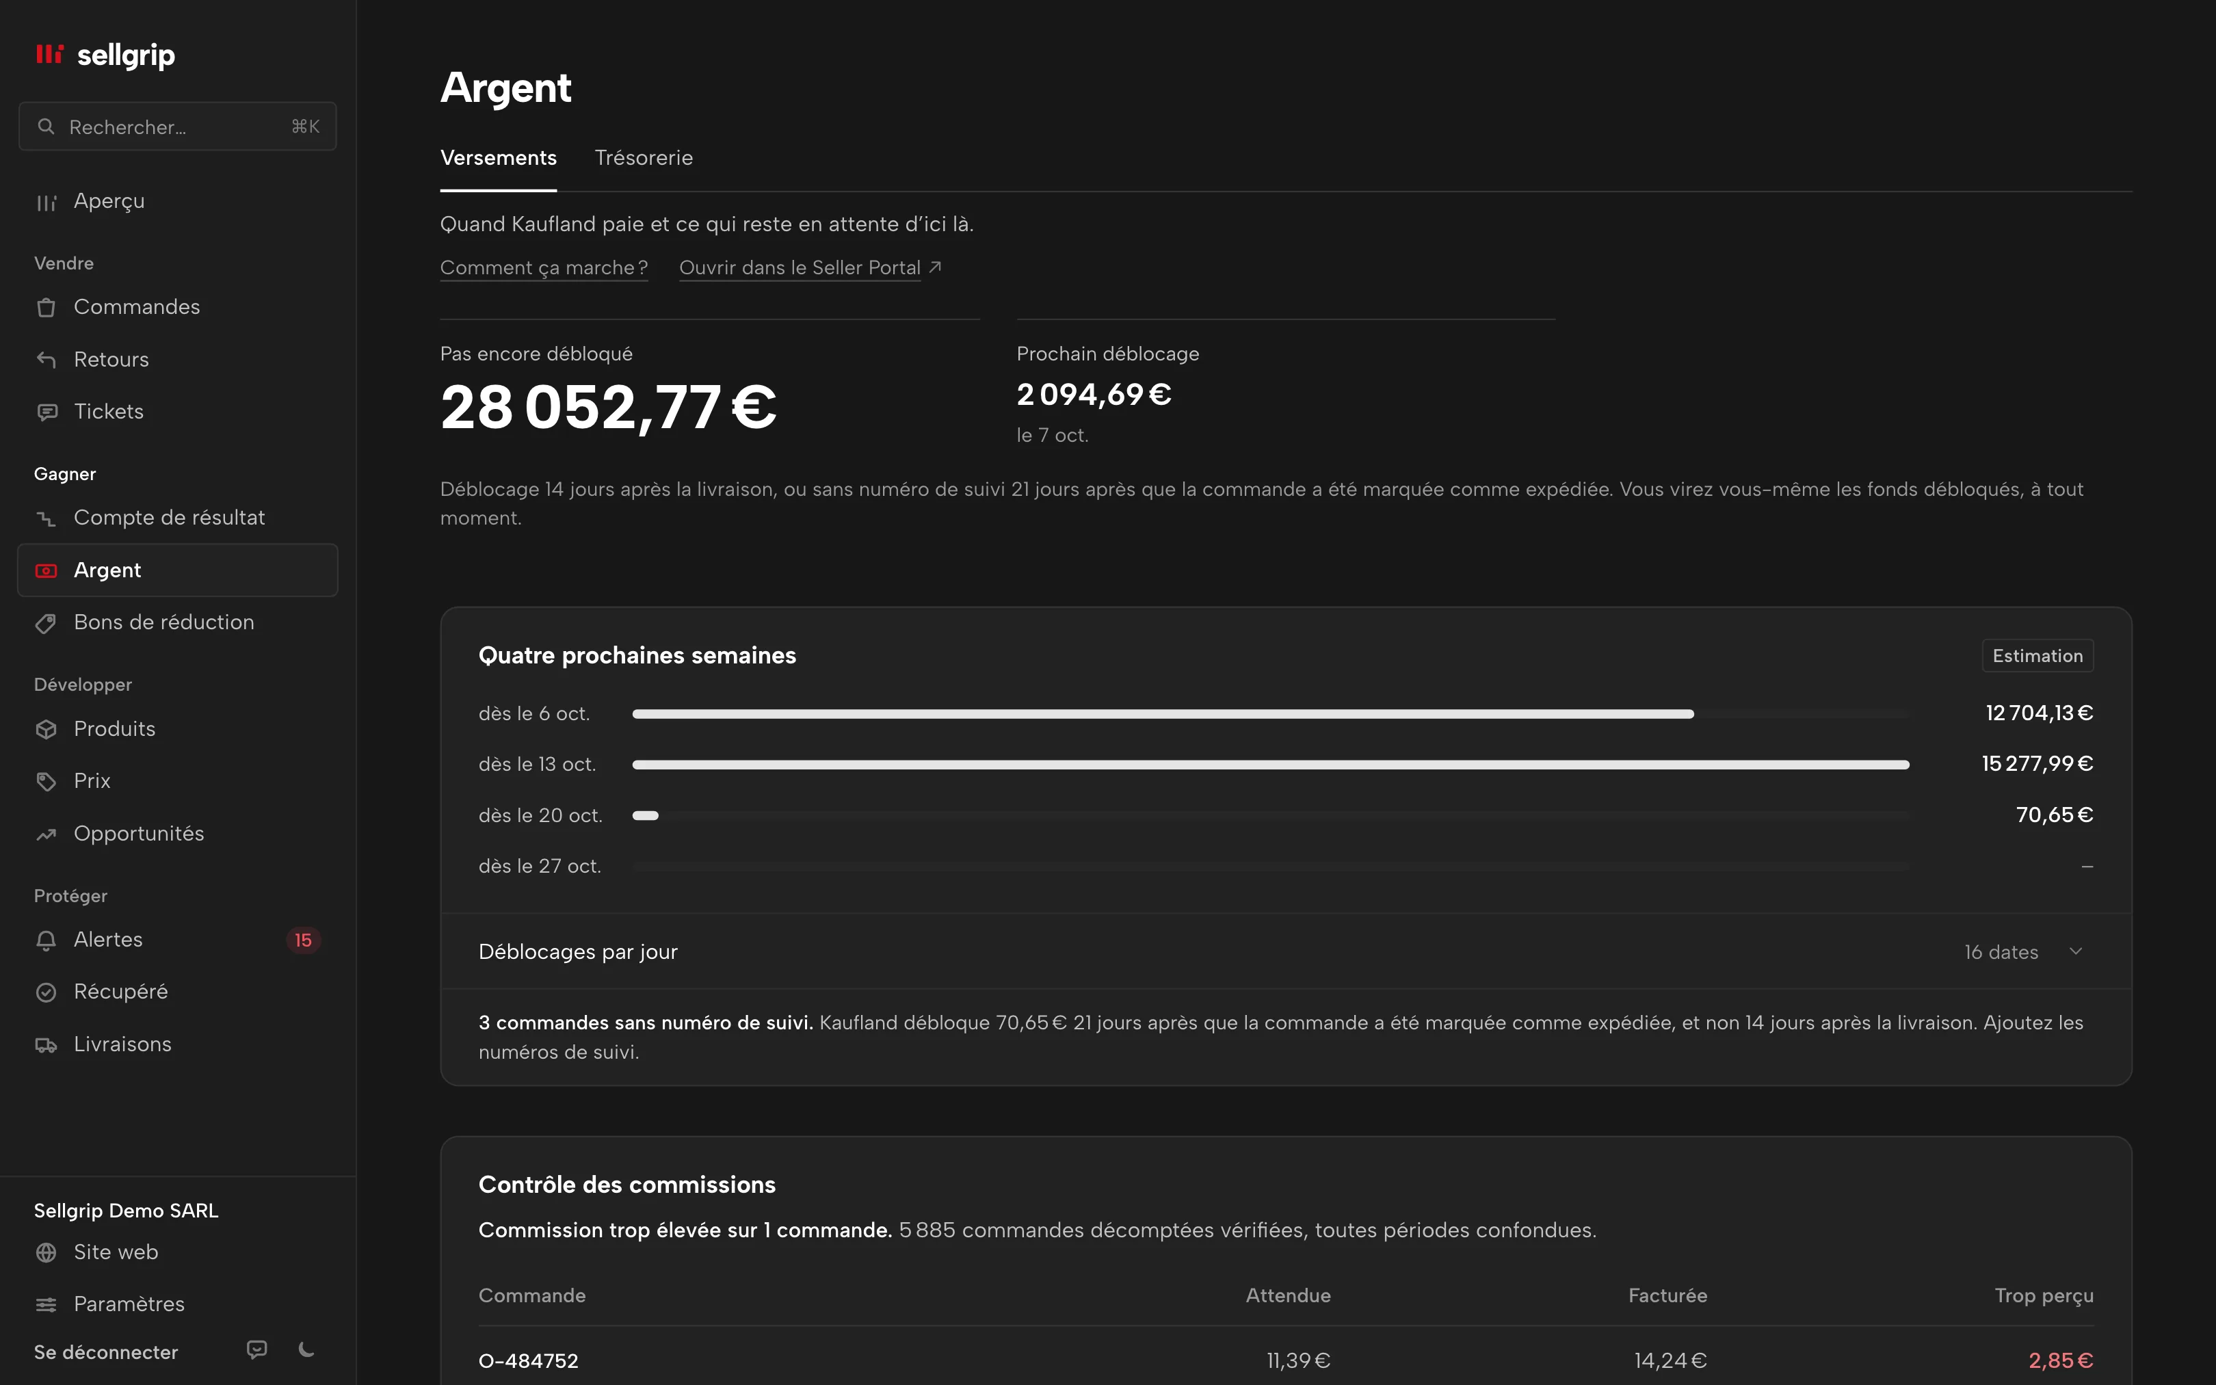Screen dimensions: 2216x1385
Task: Click the Opportunités trend icon
Action: [46, 834]
